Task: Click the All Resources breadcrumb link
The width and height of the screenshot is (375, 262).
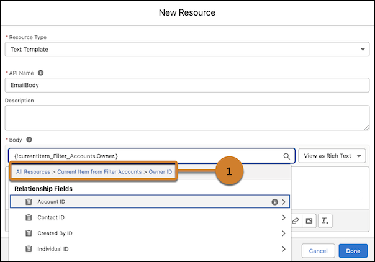Action: coord(34,172)
